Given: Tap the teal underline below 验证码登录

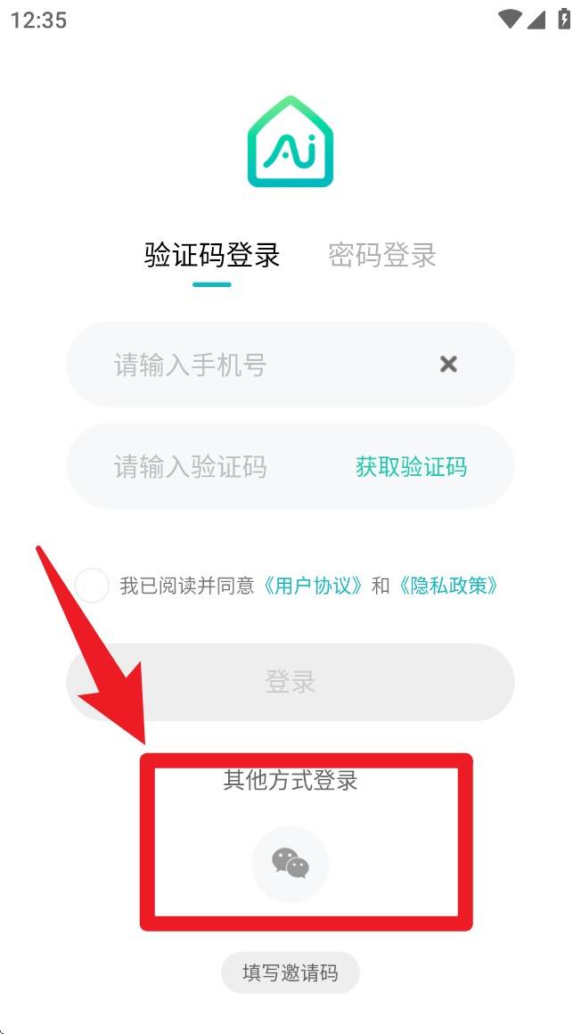Looking at the screenshot, I should [212, 284].
